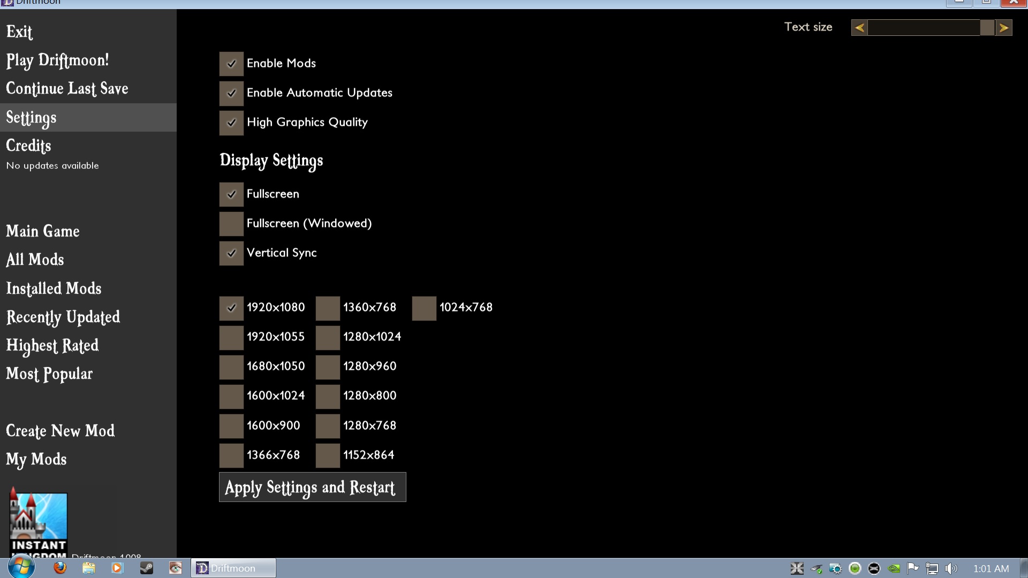
Task: Click the Exit menu item
Action: point(19,32)
